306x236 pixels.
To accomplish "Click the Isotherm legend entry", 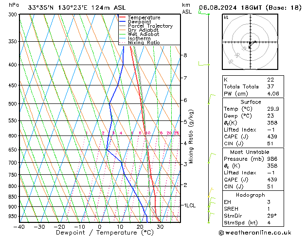I will tap(135, 38).
